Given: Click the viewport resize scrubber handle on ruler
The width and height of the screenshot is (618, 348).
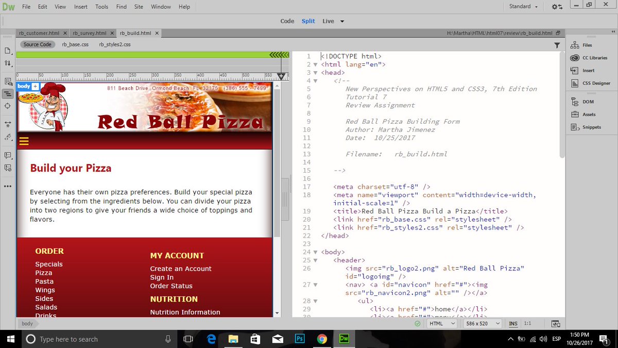Looking at the screenshot, I should (281, 76).
